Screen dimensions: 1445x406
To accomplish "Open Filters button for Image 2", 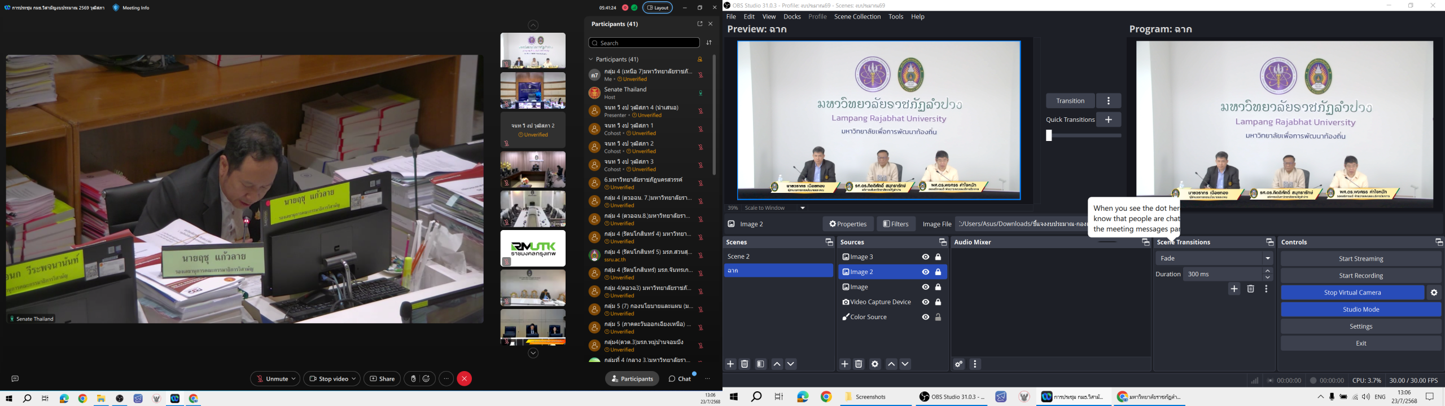I will click(896, 224).
